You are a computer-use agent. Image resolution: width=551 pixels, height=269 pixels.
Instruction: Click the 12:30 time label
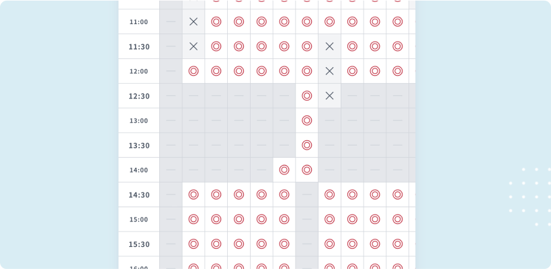[139, 96]
